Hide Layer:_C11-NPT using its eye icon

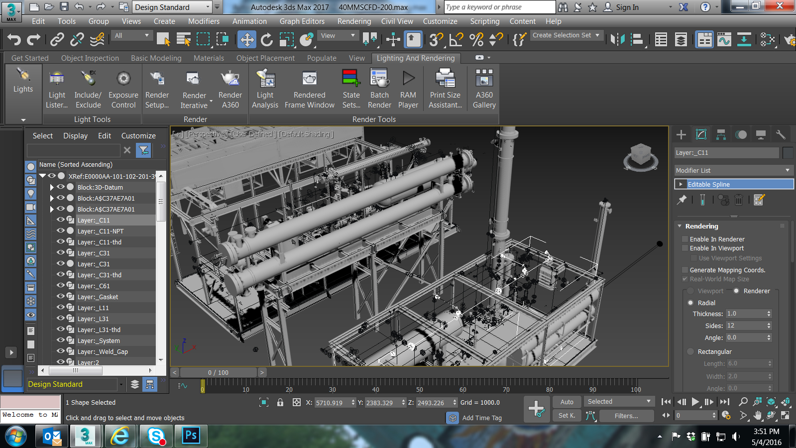coord(61,231)
